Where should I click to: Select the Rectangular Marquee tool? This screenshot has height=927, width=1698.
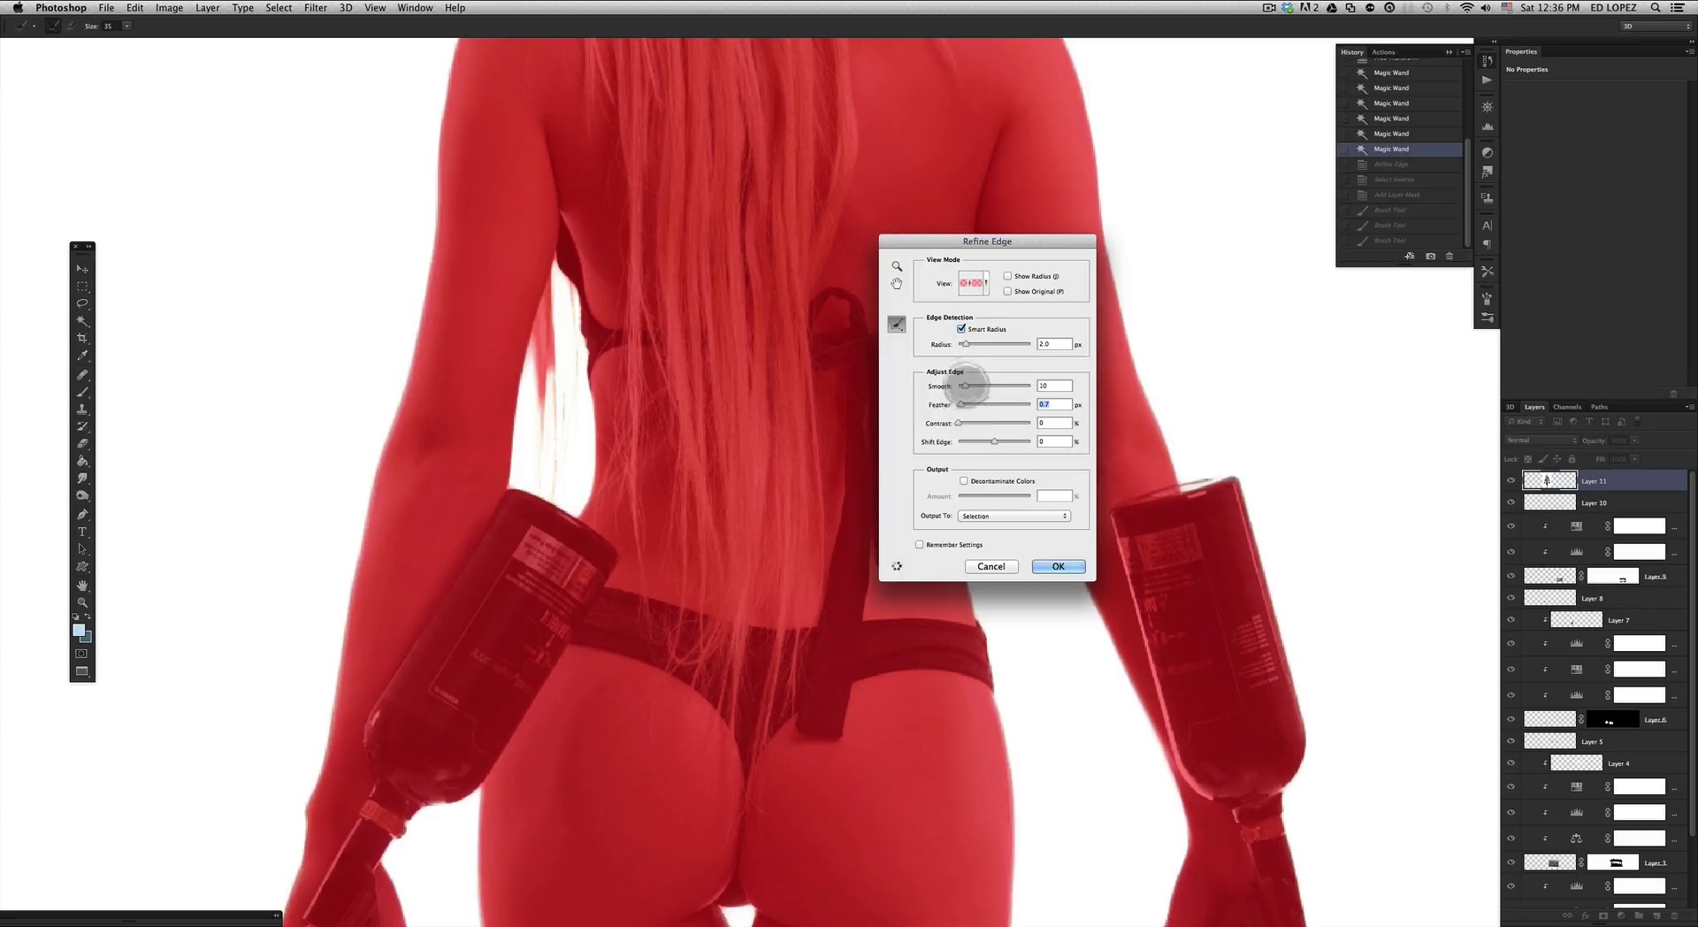[82, 287]
